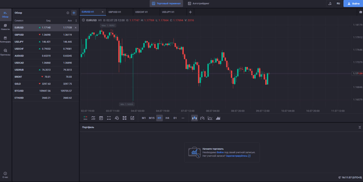Open the calendar events icon in chart toolbar

click(x=101, y=118)
